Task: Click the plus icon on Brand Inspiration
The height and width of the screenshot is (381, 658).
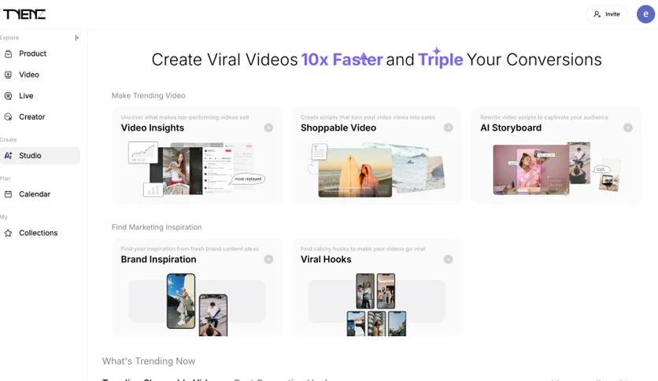Action: tap(268, 259)
